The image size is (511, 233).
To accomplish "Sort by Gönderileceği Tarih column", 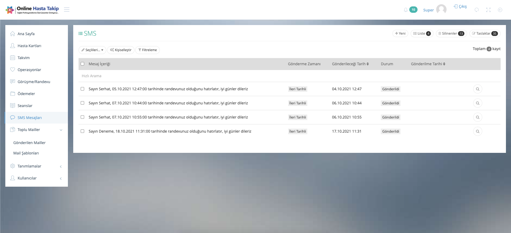I will click(350, 64).
